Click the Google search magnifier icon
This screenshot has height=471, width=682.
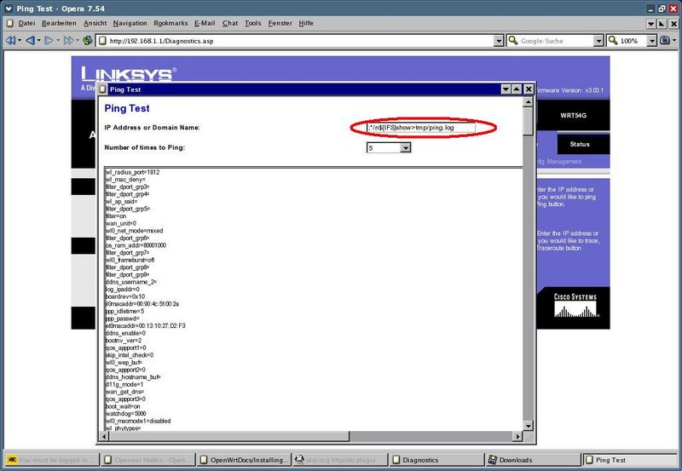[513, 40]
